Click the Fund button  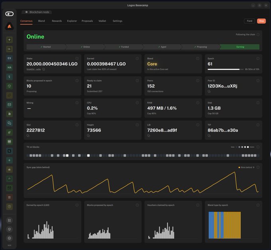pos(249,21)
